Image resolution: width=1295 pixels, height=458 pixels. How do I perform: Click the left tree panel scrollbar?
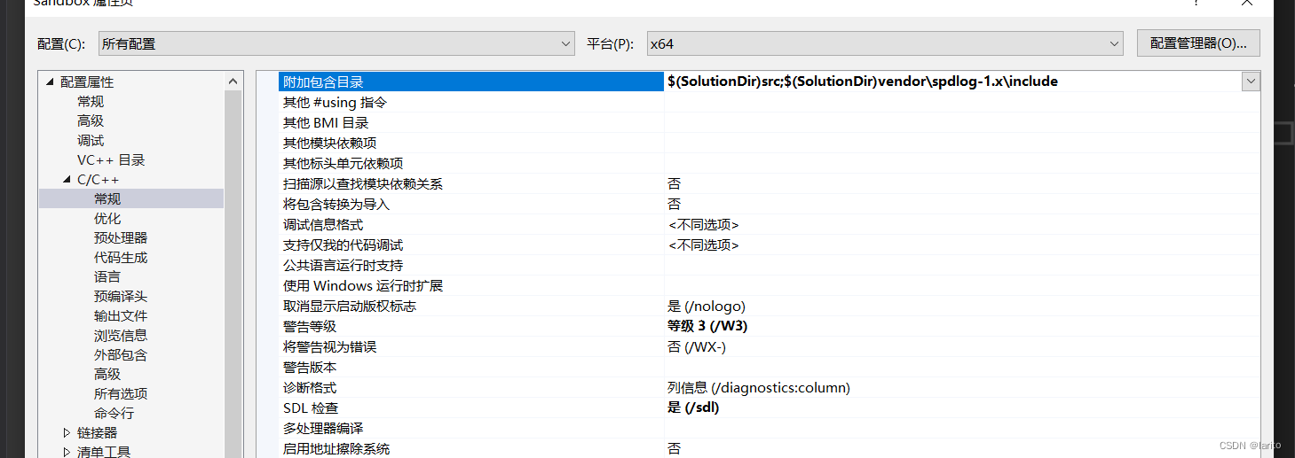tap(233, 266)
